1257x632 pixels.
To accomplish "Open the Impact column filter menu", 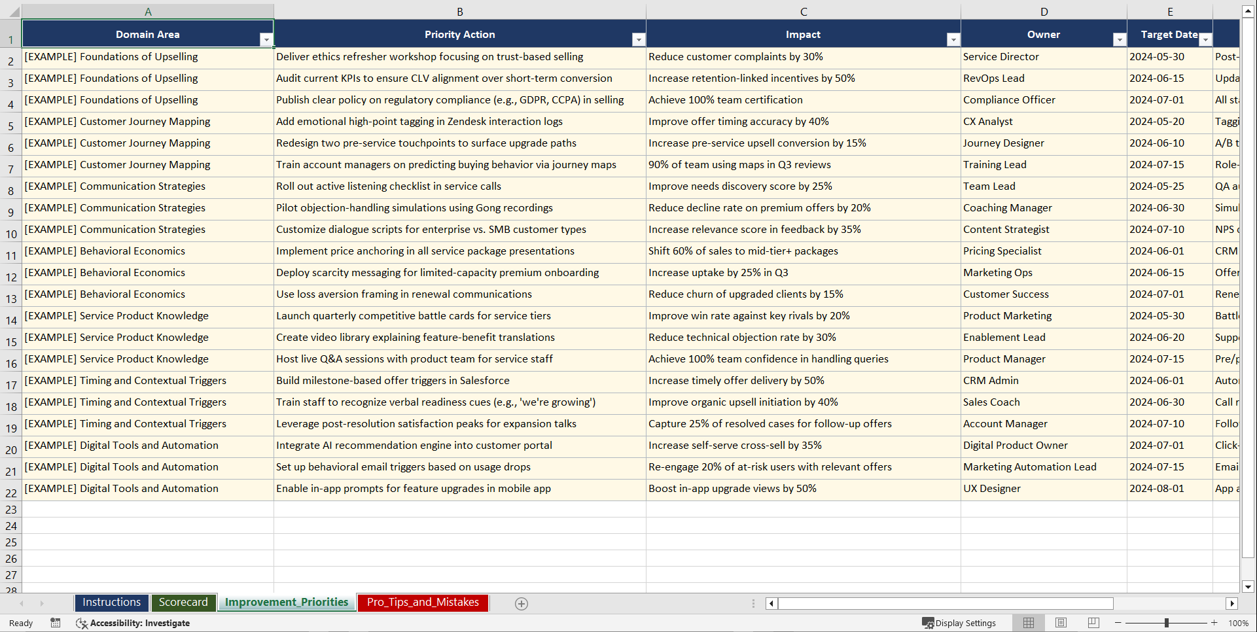I will tap(953, 39).
